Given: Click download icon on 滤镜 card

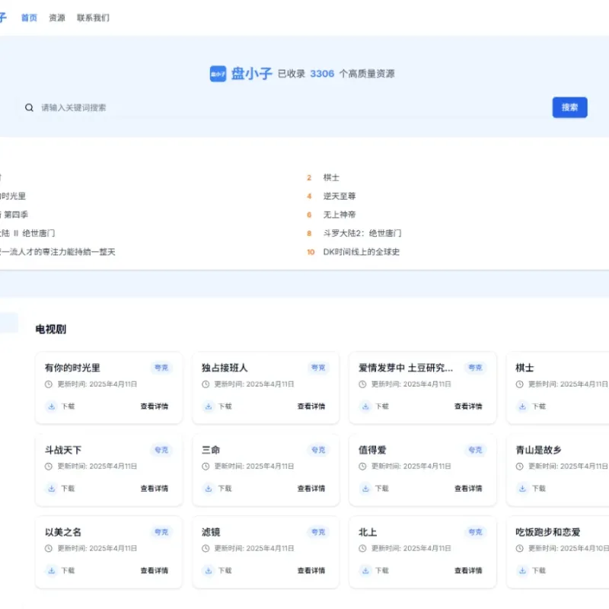Looking at the screenshot, I should pos(208,570).
